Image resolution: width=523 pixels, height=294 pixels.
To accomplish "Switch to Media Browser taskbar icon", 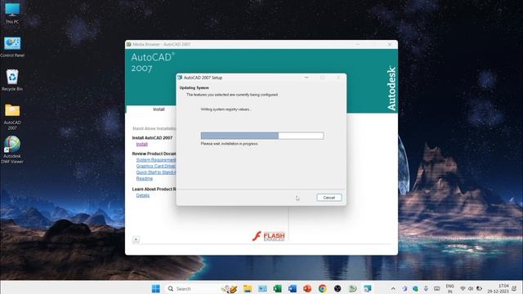I will coord(352,288).
